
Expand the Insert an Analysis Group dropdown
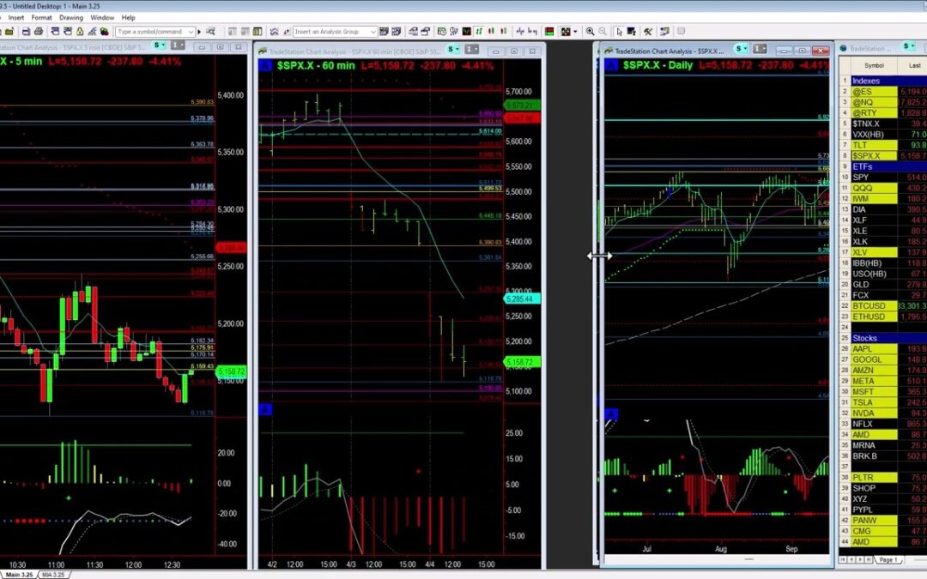tap(373, 32)
